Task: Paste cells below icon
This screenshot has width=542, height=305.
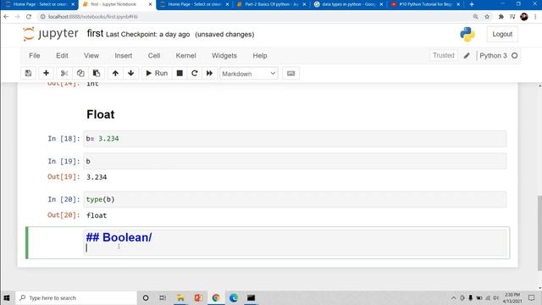Action: [97, 74]
